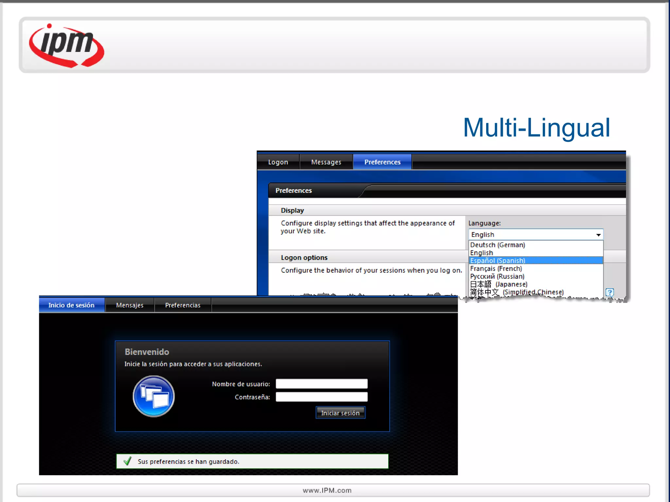Click the Preferences panel title
Screen dimensions: 670x502
point(293,191)
